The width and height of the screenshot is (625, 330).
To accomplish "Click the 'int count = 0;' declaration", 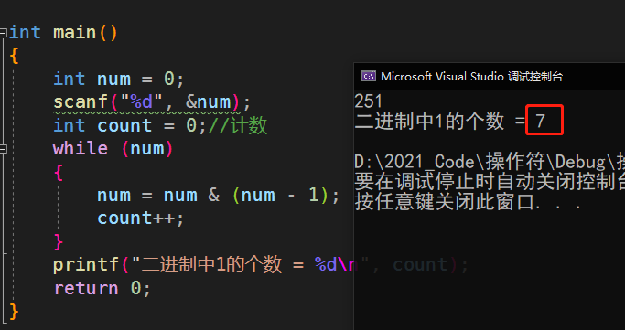I will pyautogui.click(x=130, y=126).
